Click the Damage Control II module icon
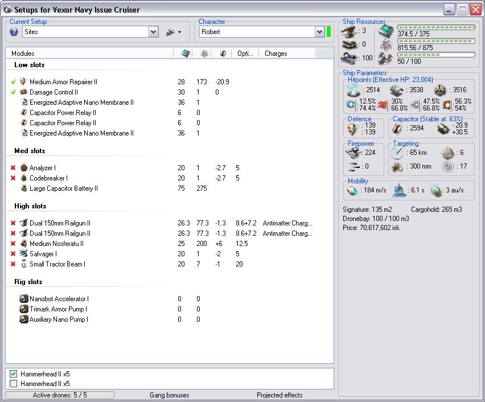The height and width of the screenshot is (402, 485). [23, 92]
